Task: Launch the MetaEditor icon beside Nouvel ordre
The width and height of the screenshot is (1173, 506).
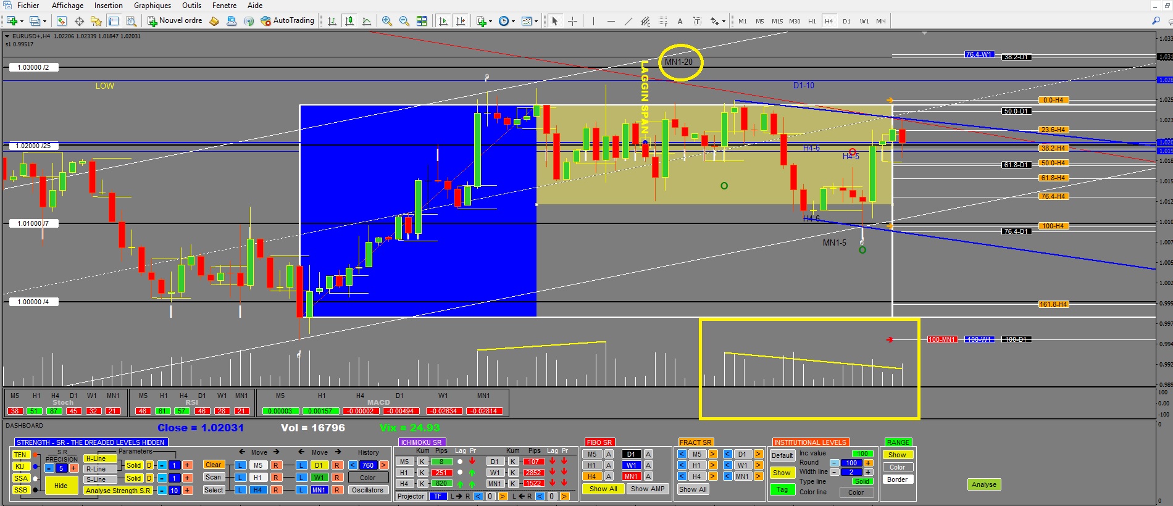Action: [x=214, y=21]
